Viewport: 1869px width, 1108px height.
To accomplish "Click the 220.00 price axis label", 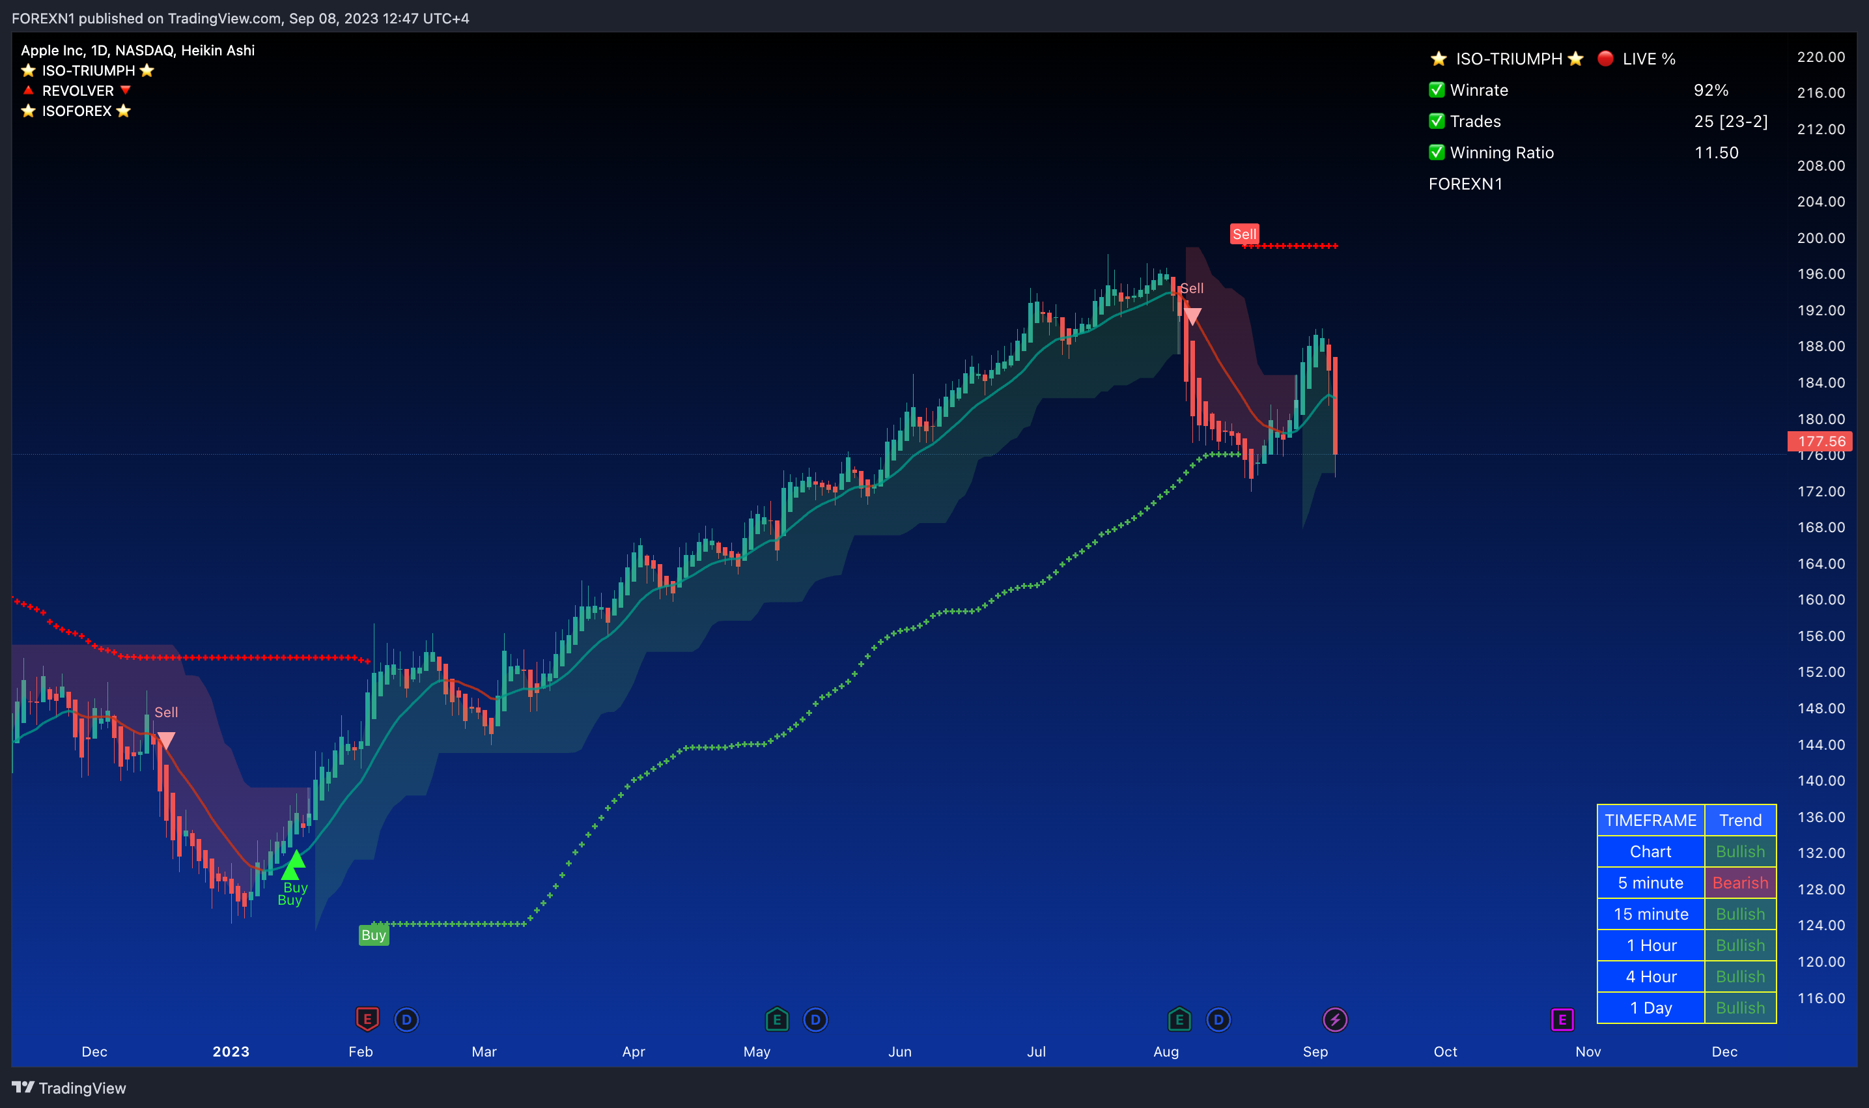I will coord(1820,57).
